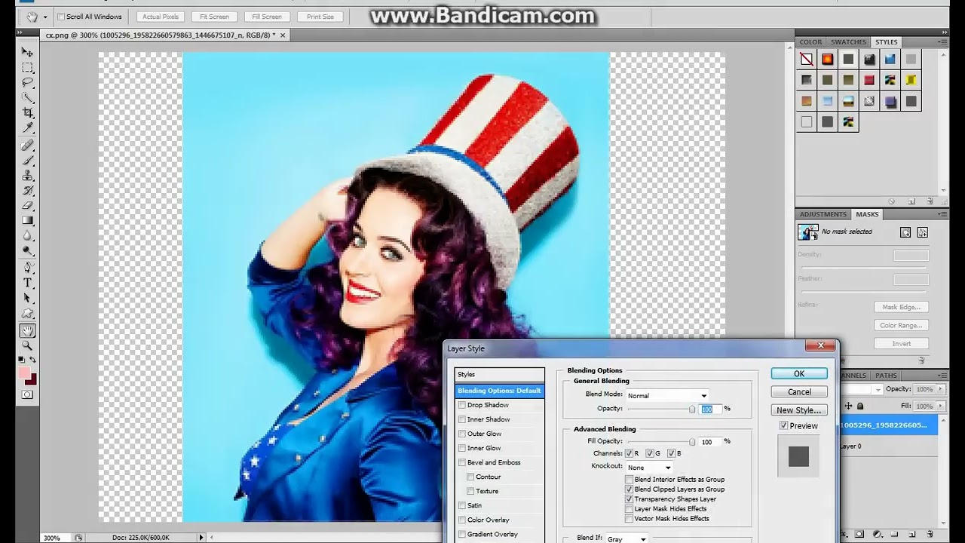965x543 pixels.
Task: Open the status bar info arrow
Action: [x=201, y=537]
